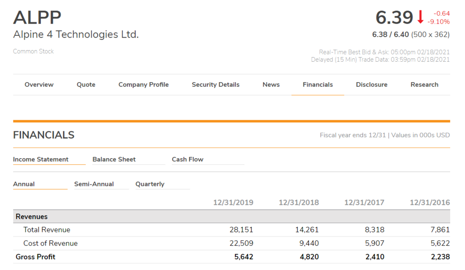The height and width of the screenshot is (270, 465).
Task: Switch to the Research tab
Action: pyautogui.click(x=424, y=84)
